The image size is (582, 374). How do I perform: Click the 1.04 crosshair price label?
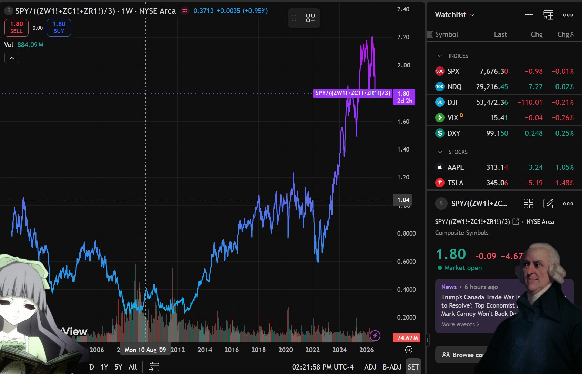pos(403,200)
